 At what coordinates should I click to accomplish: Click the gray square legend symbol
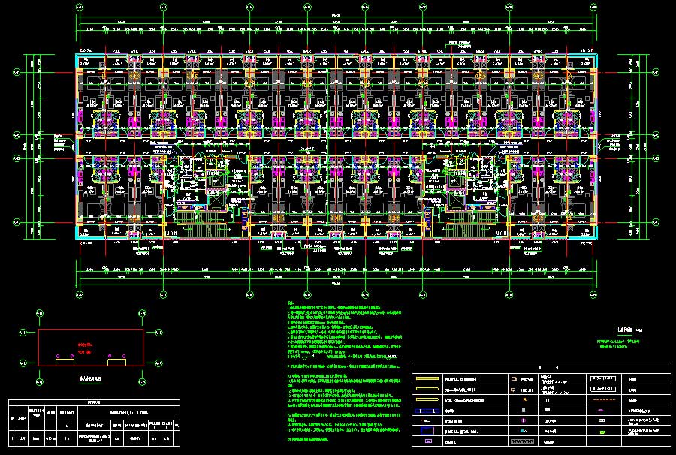(x=524, y=410)
